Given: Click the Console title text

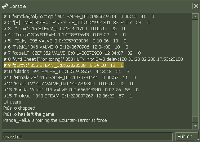Looking at the screenshot, I should click(18, 6).
